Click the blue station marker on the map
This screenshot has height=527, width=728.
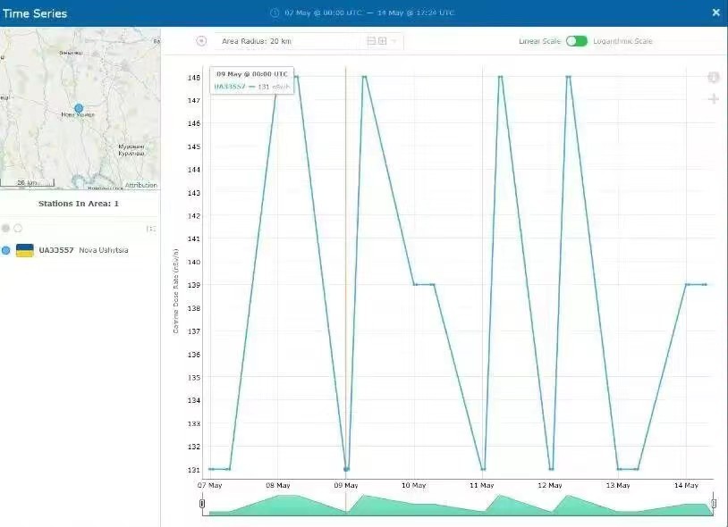tap(79, 108)
